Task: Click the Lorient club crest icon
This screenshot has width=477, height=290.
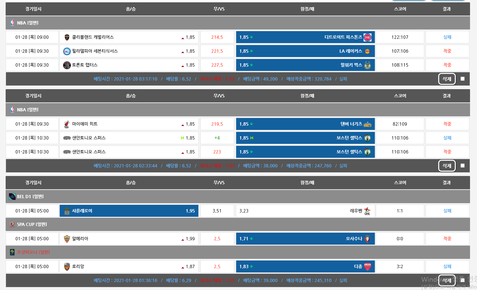Action: [x=67, y=267]
